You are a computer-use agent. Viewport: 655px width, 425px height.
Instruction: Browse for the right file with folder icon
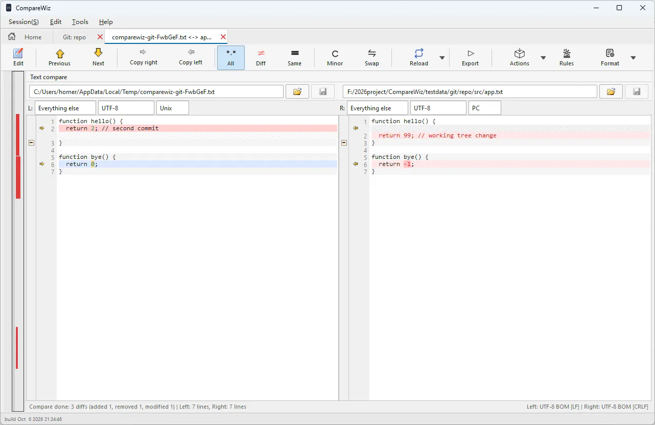coord(611,91)
